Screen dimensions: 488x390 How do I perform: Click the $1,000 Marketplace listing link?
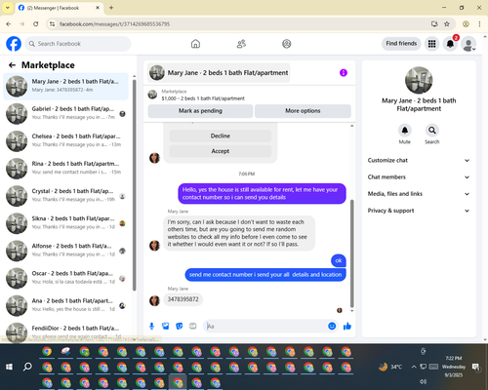pos(203,98)
